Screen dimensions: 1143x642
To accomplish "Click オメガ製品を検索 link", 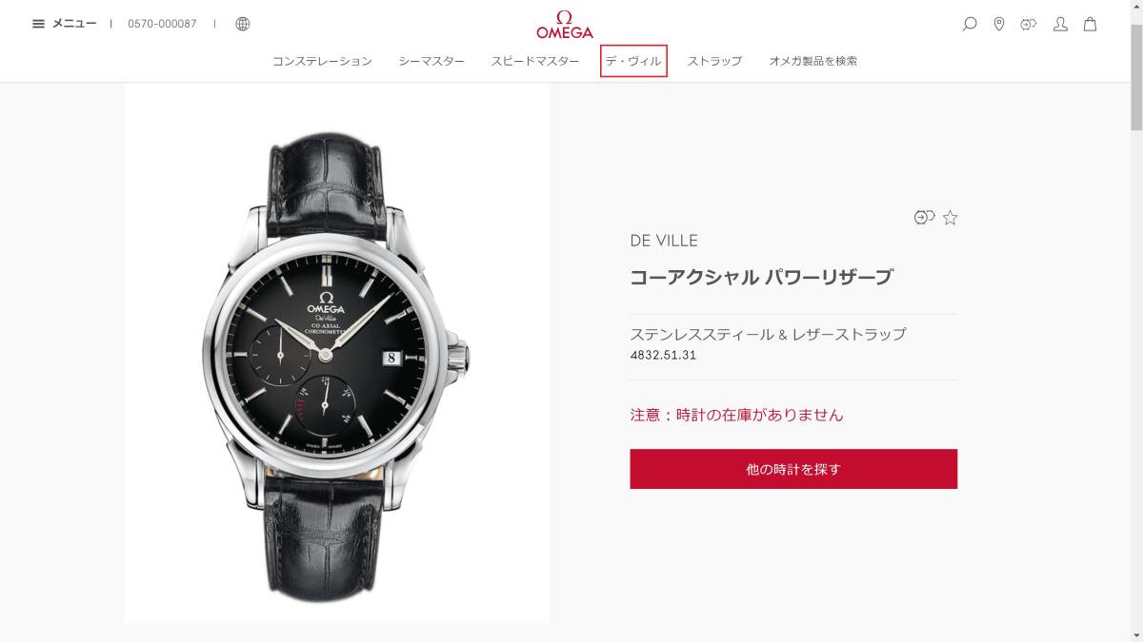I will pos(813,61).
